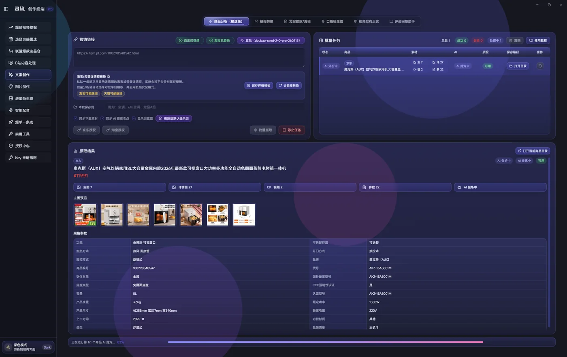Screen dimensions: 567x357
Task: Open the sixth main image thumbnail
Action: pyautogui.click(x=217, y=215)
